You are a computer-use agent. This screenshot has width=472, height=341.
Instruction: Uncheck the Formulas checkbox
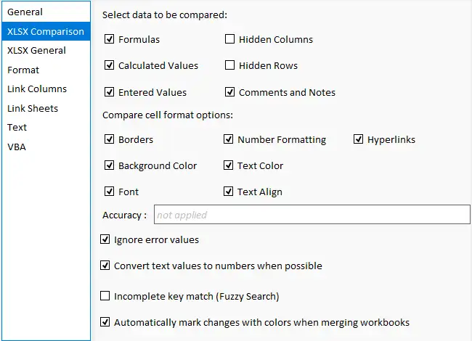(x=109, y=38)
